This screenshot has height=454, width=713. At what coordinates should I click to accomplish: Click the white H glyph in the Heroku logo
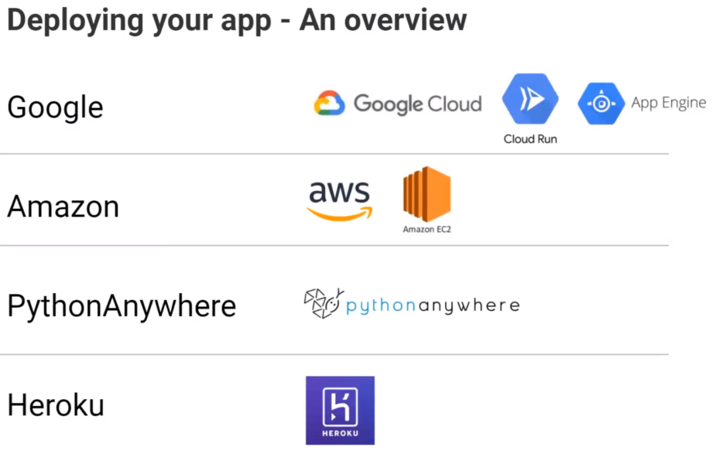coord(340,406)
